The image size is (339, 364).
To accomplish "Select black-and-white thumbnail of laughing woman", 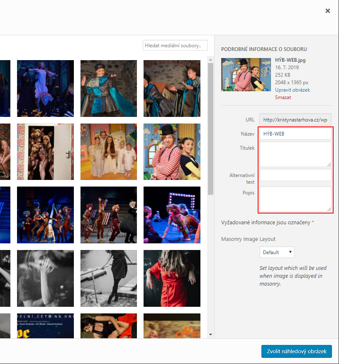I will 45,278.
